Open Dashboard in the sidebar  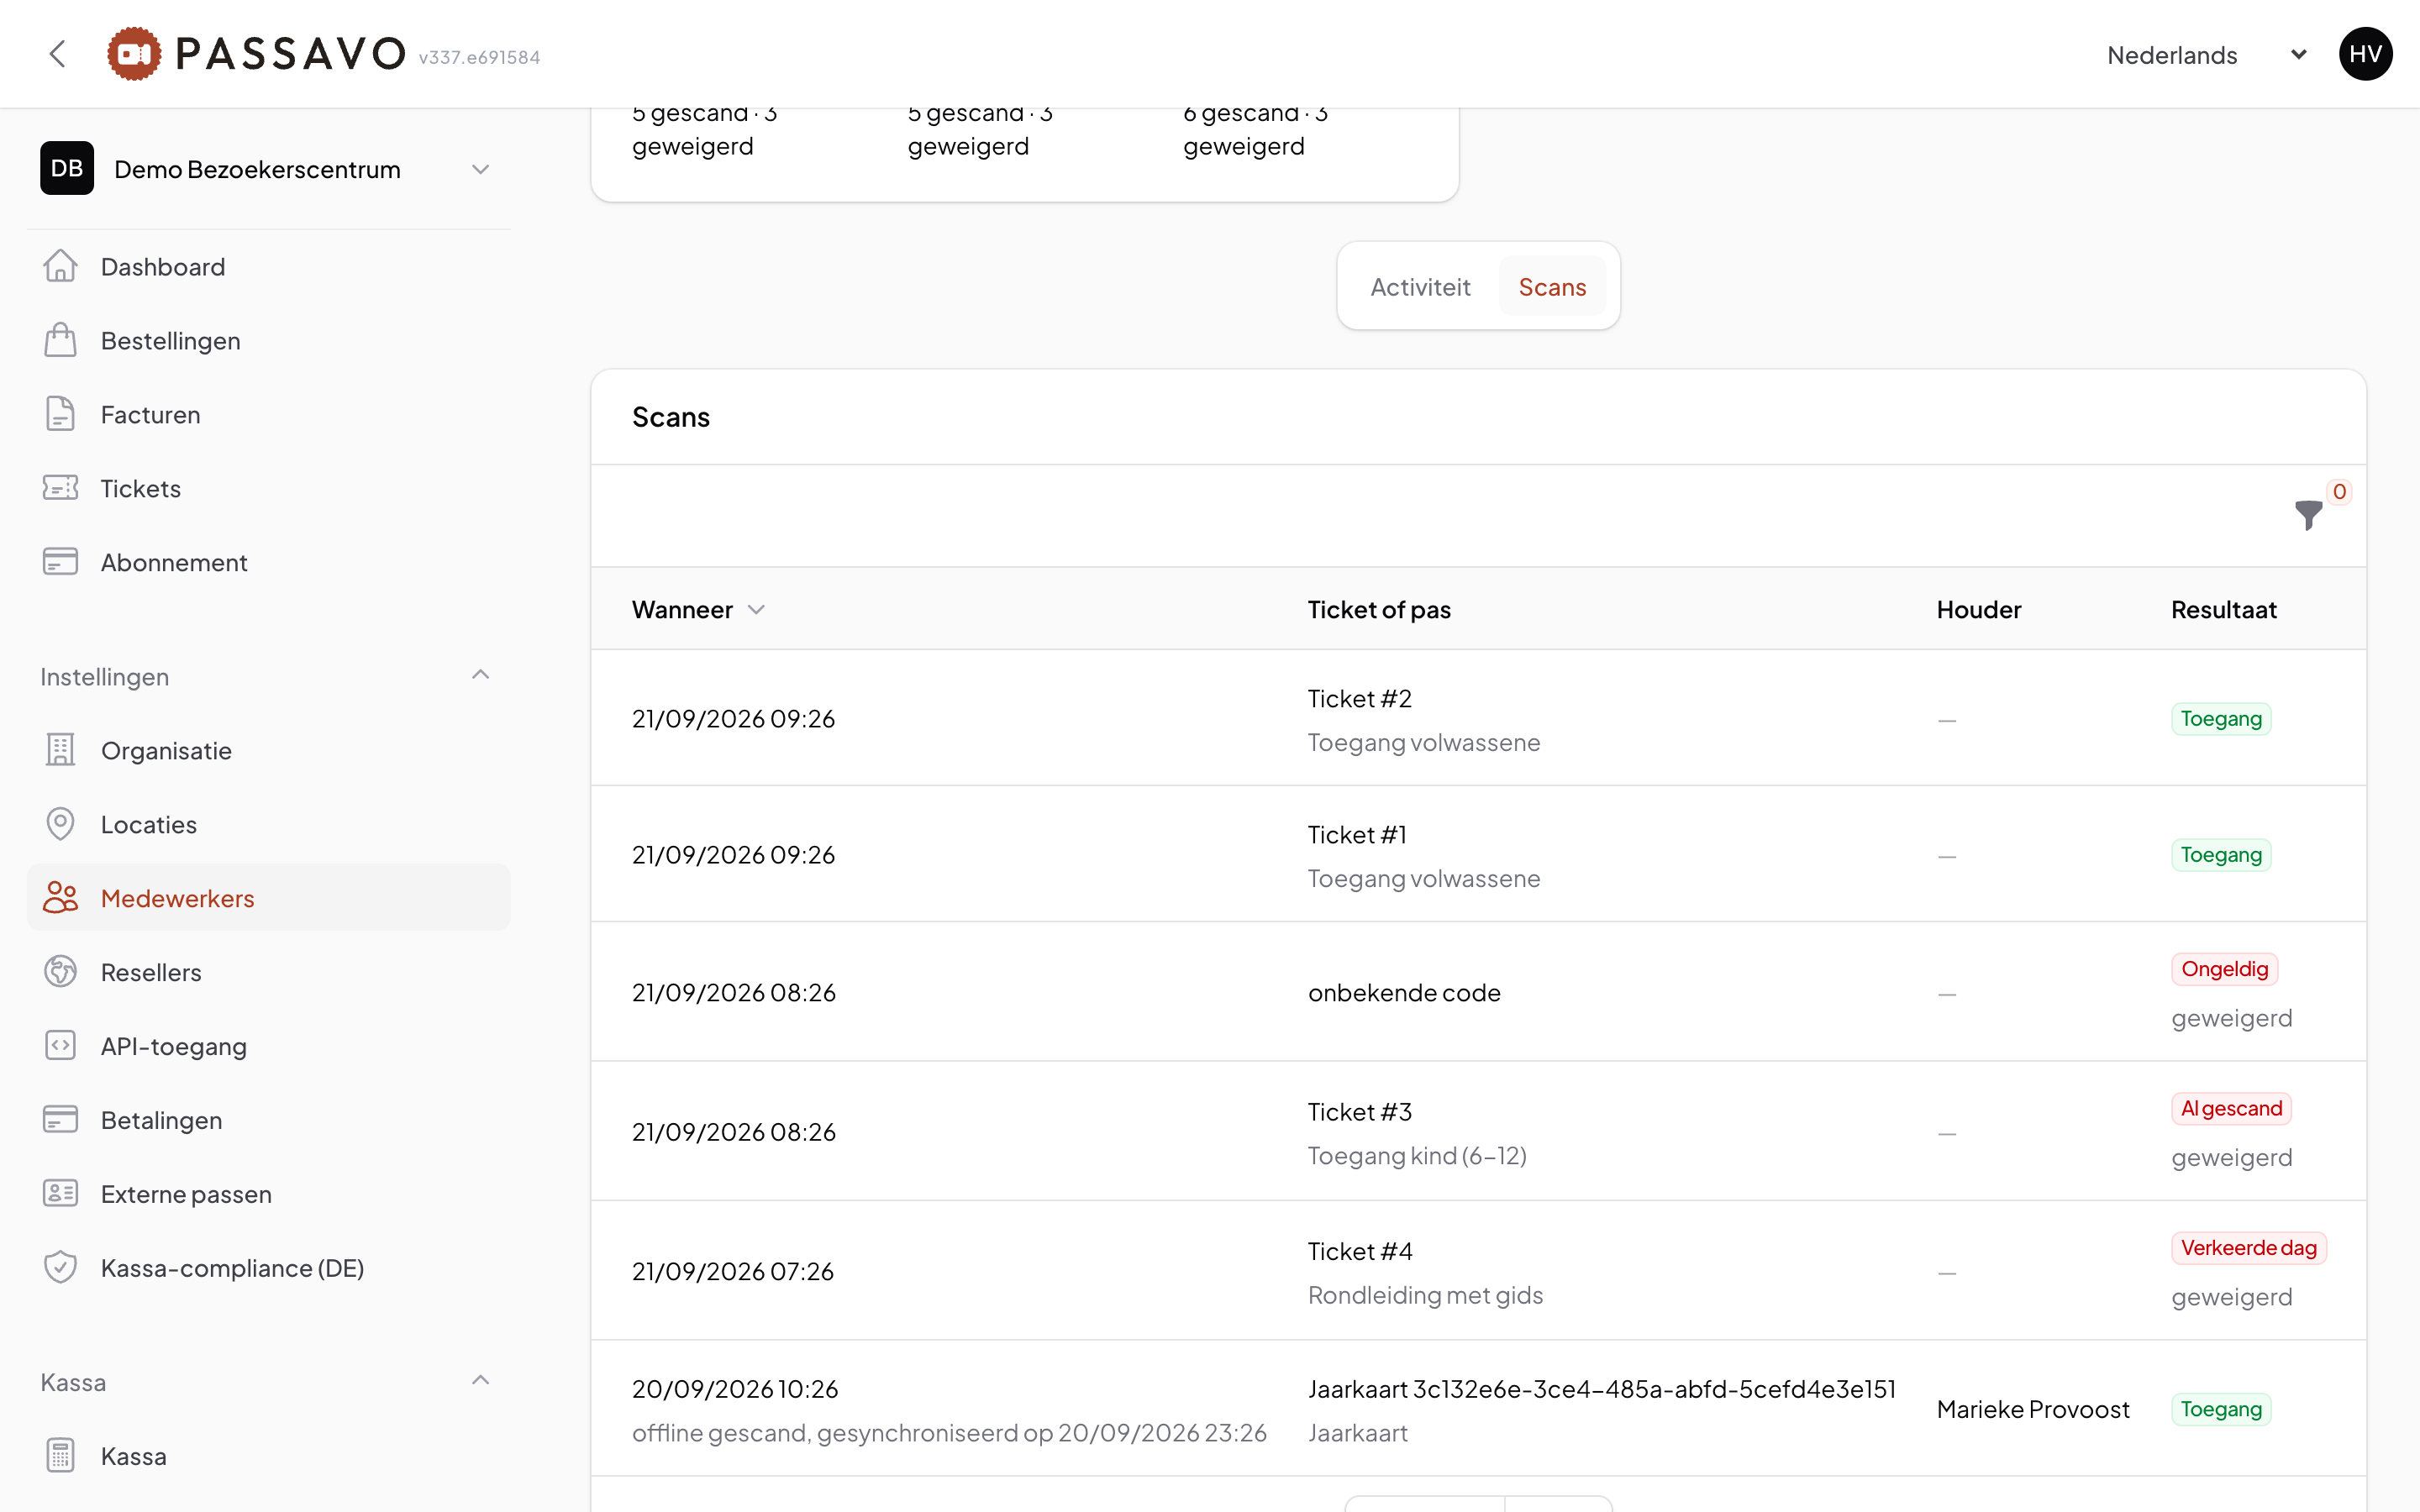(x=268, y=267)
